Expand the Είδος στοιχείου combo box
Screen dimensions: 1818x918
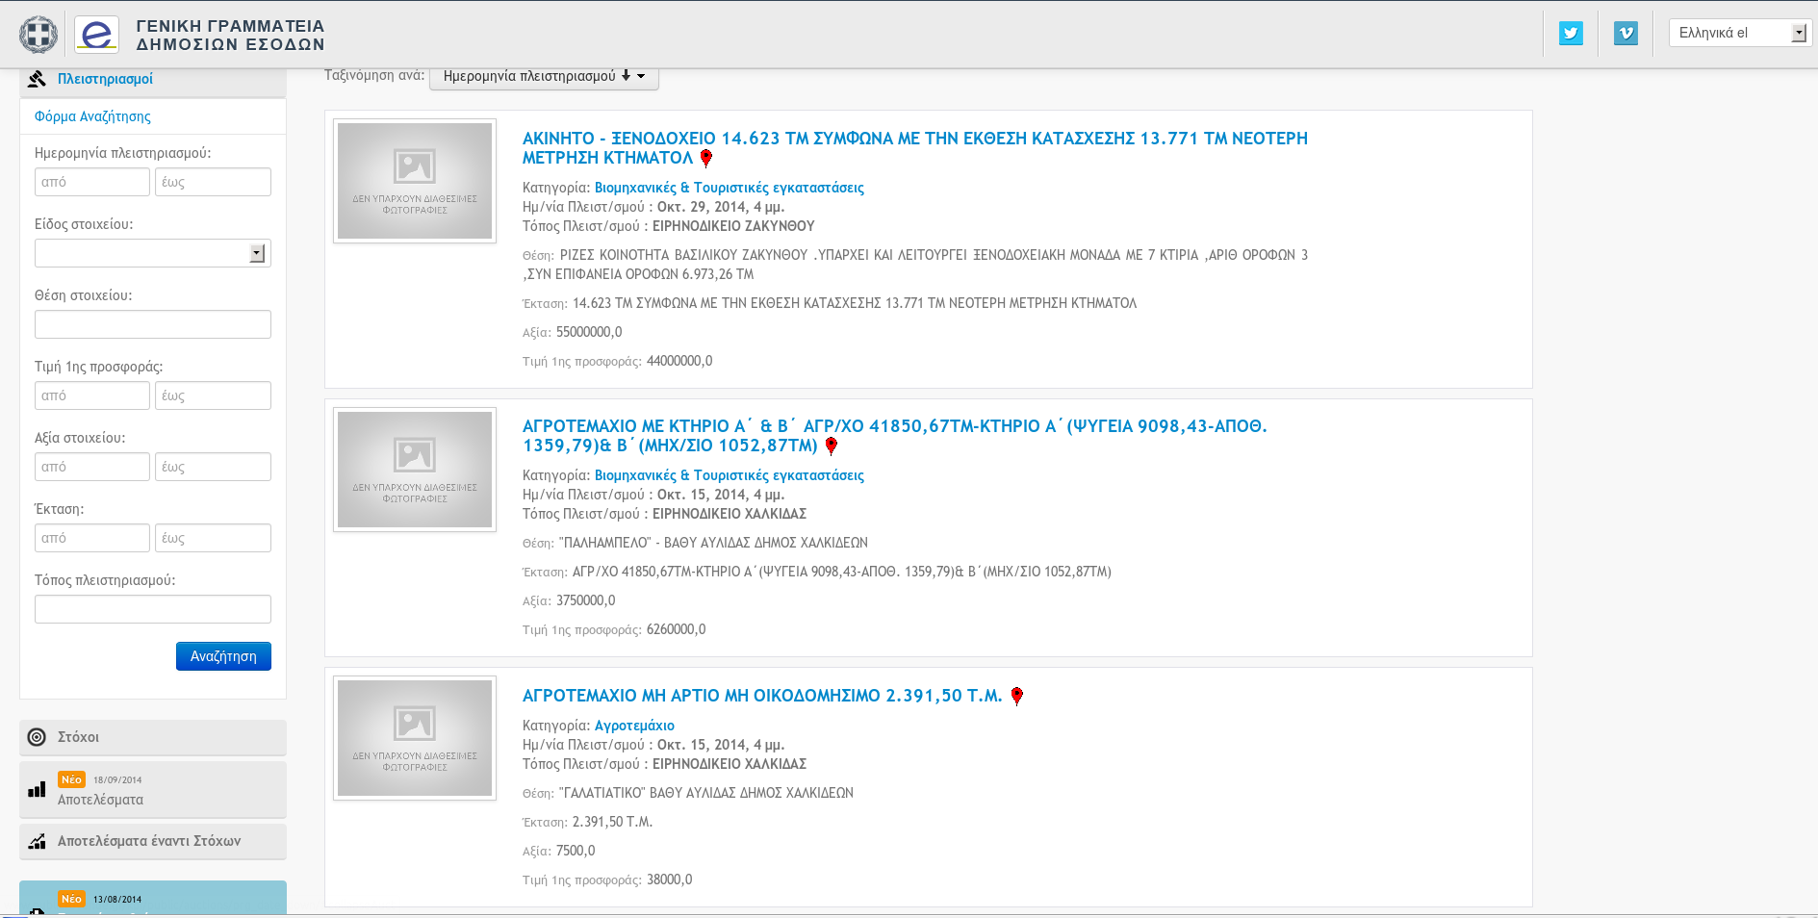pos(257,253)
